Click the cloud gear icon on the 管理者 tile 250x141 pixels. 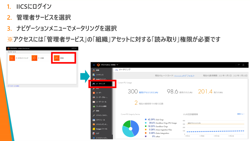57,58
